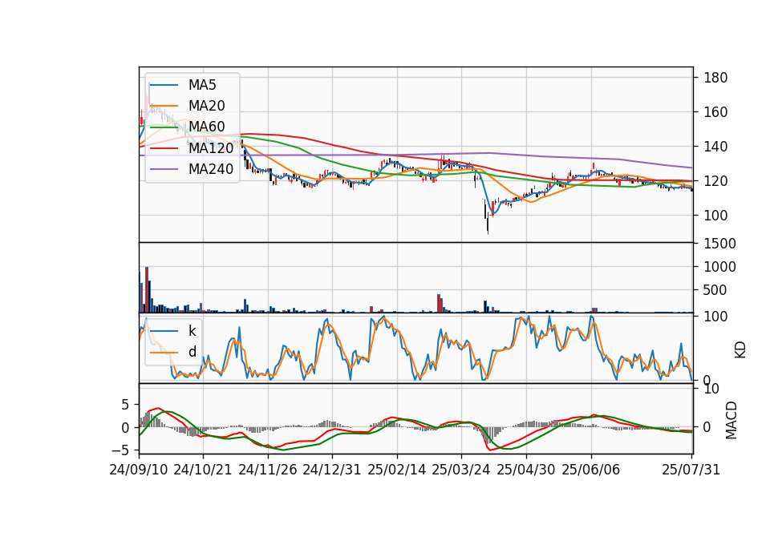770x553 pixels.
Task: Click the 10 tick on MACD right axis
Action: [711, 390]
